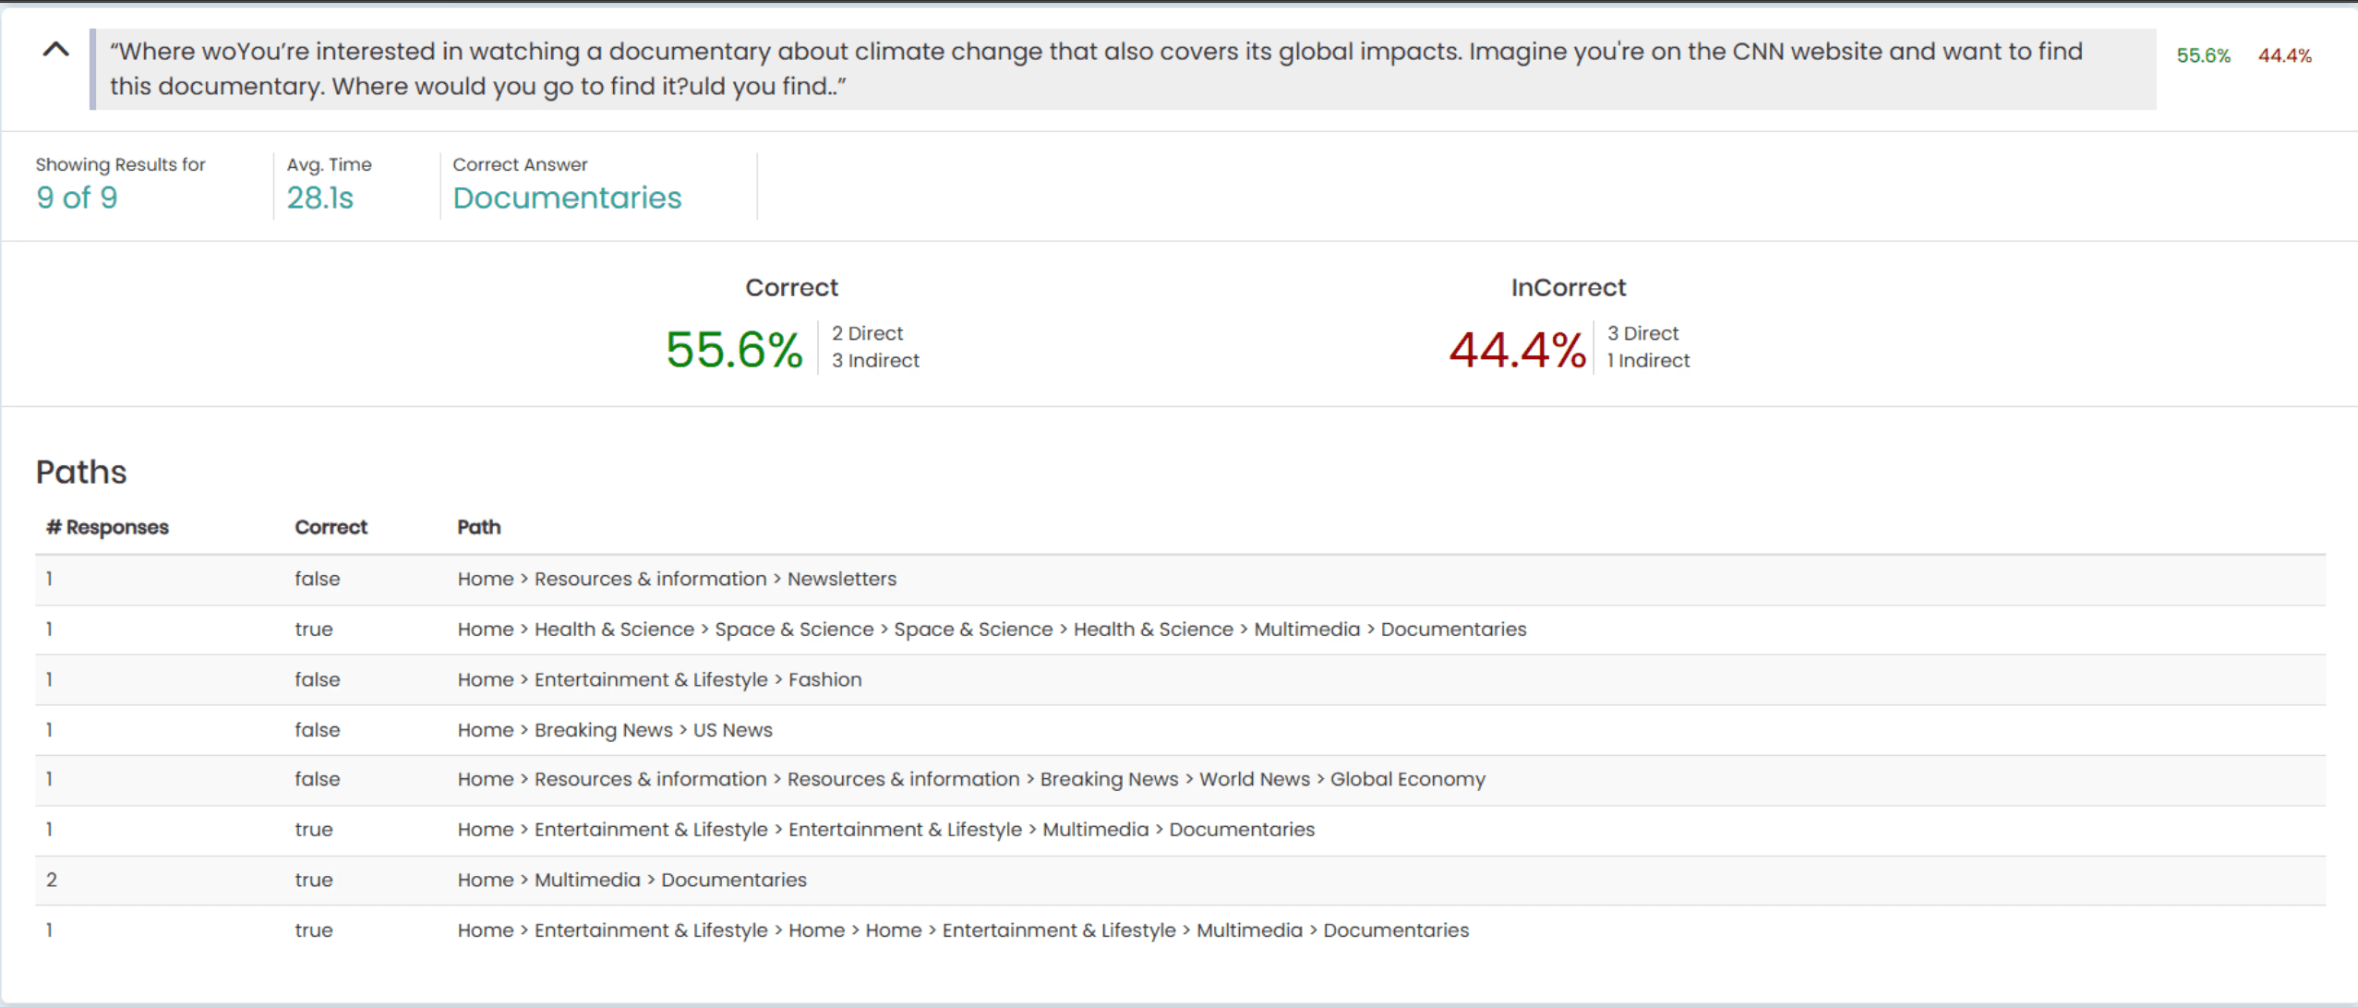
Task: Click the 28.1s average time value
Action: [x=319, y=198]
